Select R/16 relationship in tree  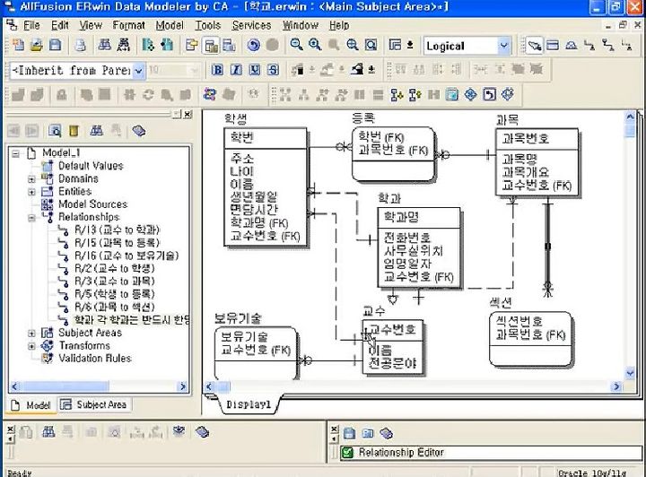(127, 256)
